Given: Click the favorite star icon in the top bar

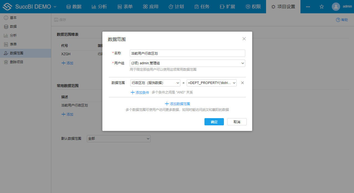Looking at the screenshot, I should (322, 6).
